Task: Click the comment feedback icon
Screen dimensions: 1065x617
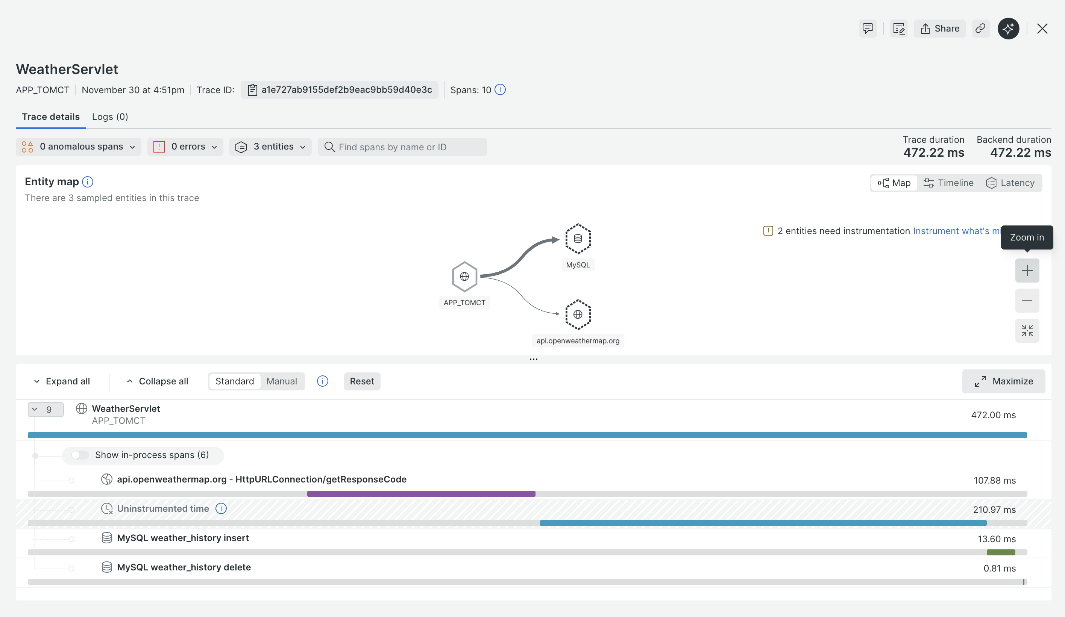Action: 868,29
